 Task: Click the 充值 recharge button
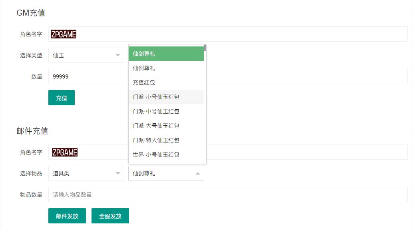coord(61,98)
